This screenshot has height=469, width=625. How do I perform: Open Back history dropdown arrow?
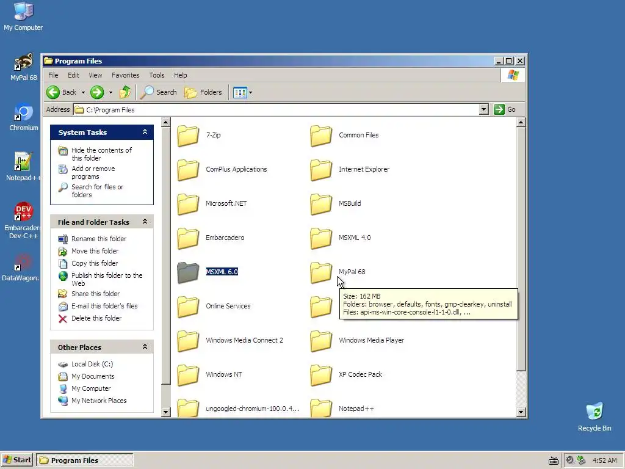tap(83, 93)
